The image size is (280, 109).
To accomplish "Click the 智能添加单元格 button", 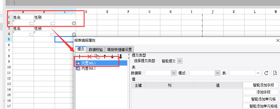I will [261, 99].
